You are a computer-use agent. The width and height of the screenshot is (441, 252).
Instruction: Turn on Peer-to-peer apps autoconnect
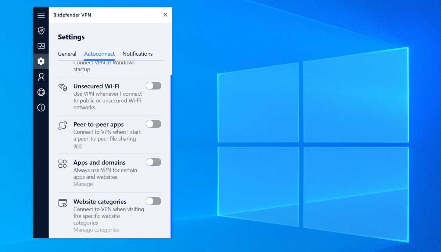click(x=154, y=124)
